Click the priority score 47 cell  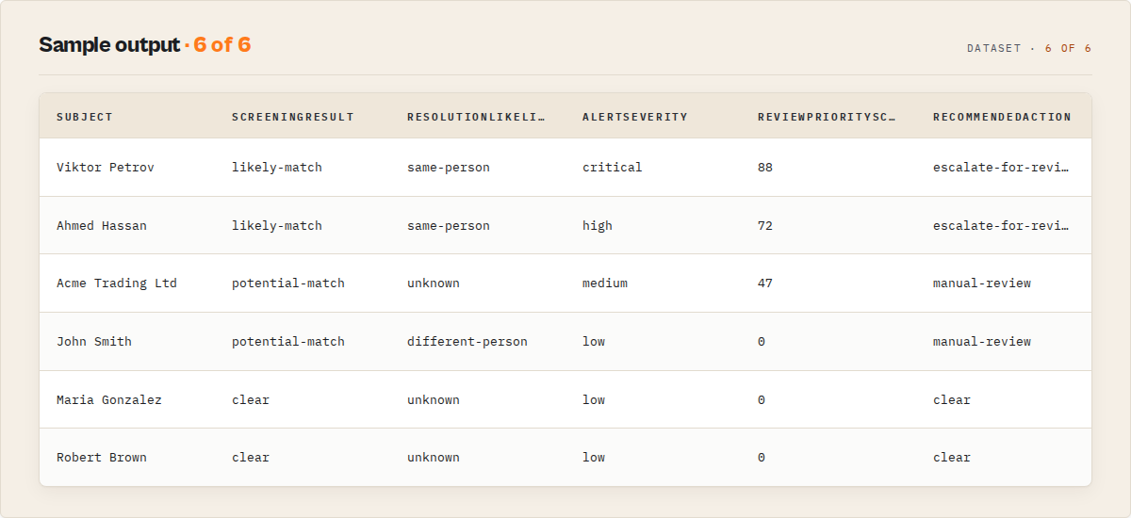(x=765, y=283)
